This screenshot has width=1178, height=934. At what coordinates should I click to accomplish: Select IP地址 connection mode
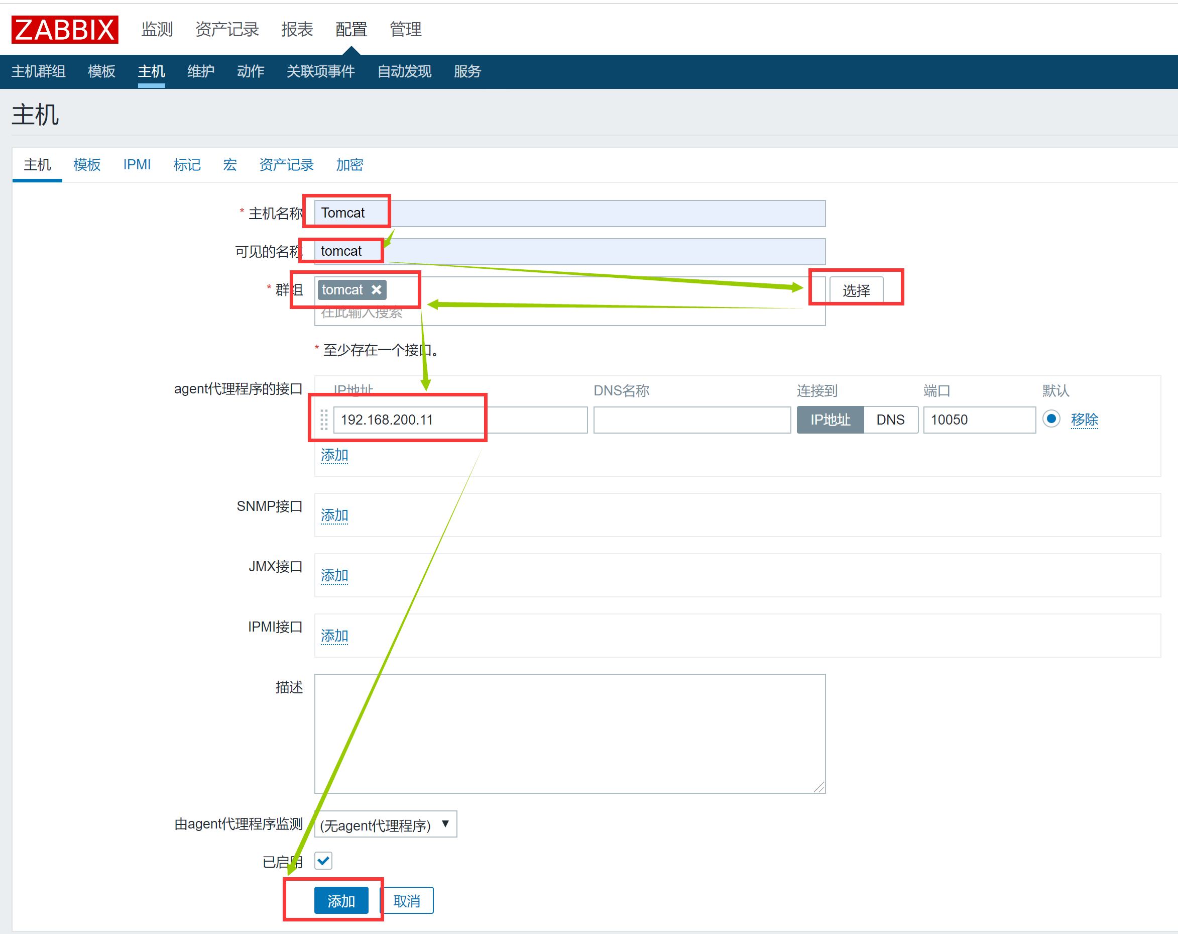[x=830, y=420]
